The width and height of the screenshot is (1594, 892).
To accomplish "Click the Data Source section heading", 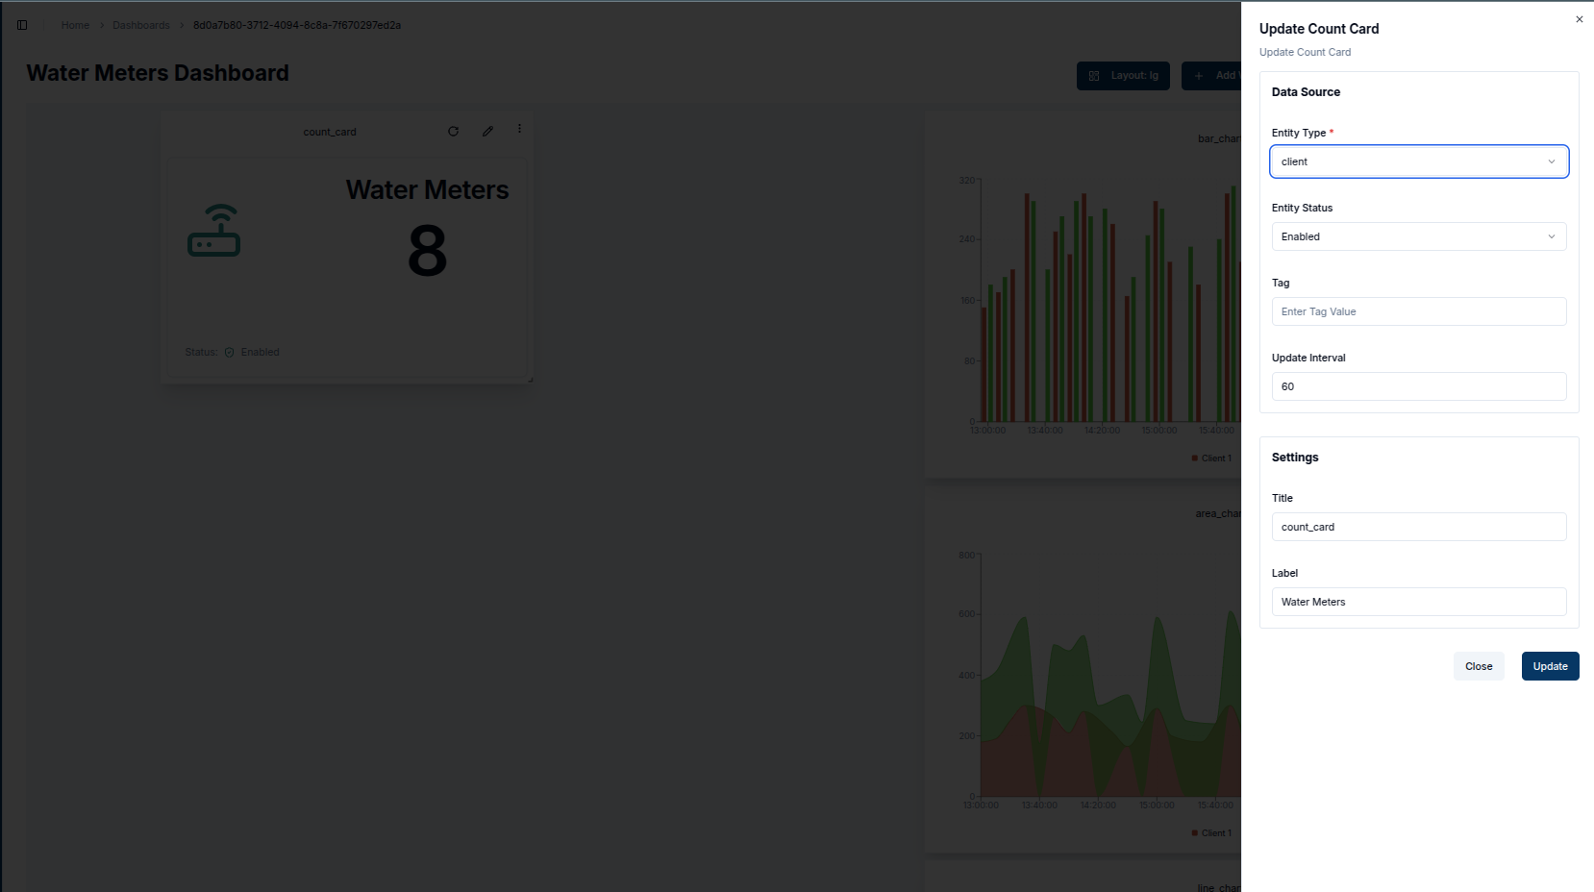I will click(1306, 92).
